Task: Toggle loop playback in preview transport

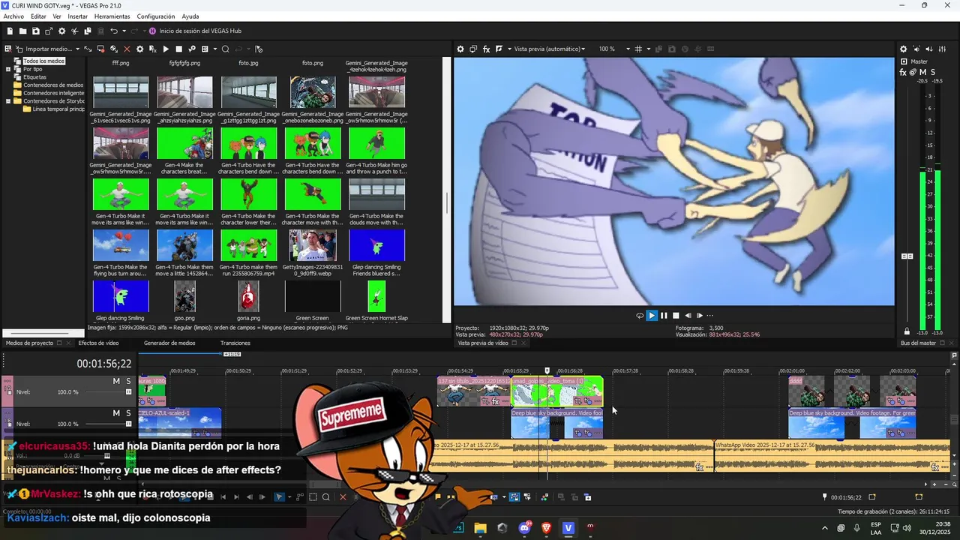Action: click(x=640, y=316)
